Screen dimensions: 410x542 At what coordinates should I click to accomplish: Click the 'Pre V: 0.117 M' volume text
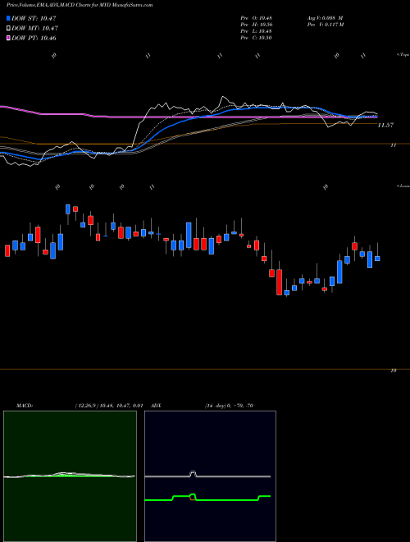click(326, 25)
